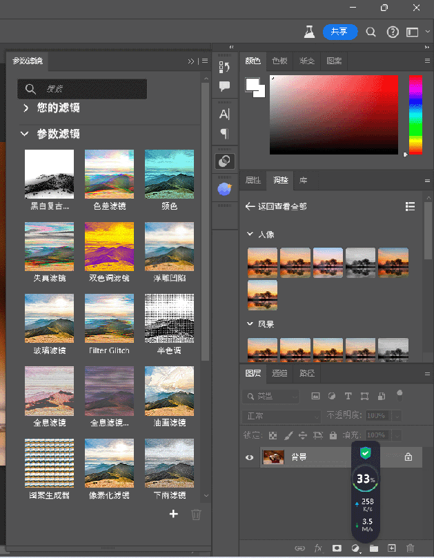
Task: Open the beaker experiments icon
Action: pyautogui.click(x=309, y=32)
